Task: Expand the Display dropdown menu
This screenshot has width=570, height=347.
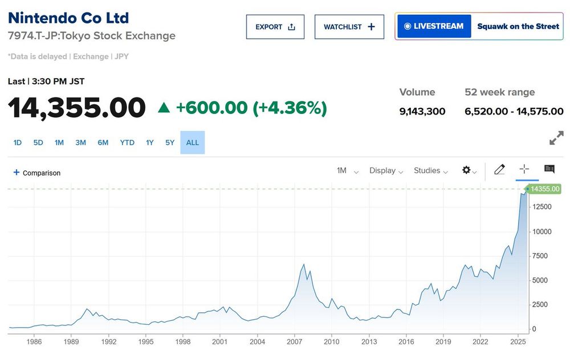Action: coord(386,170)
